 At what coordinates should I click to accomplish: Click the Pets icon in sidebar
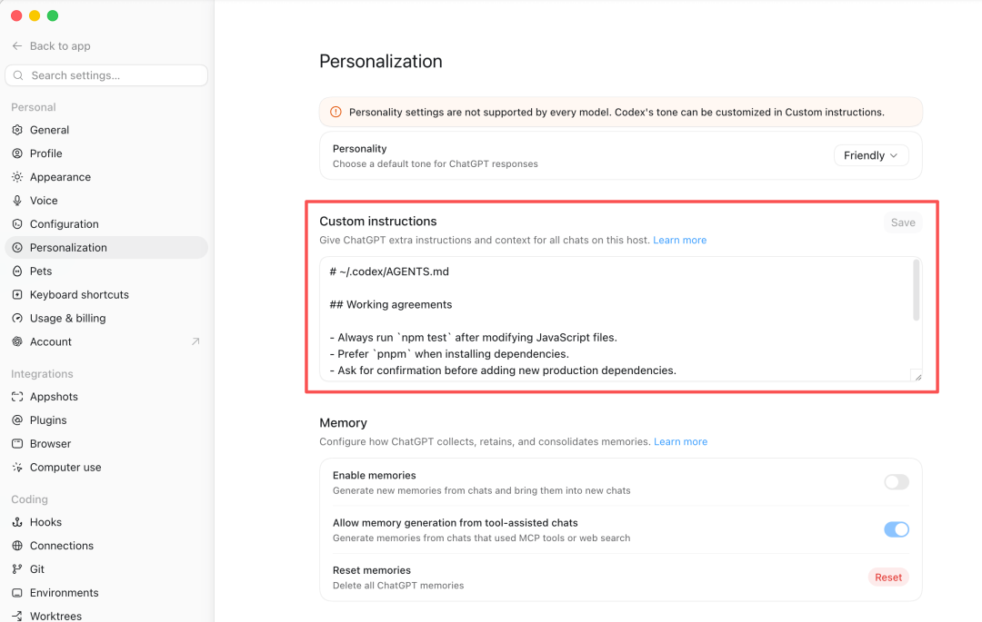coord(17,272)
